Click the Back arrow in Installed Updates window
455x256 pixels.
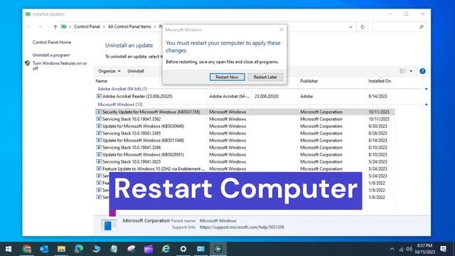29,27
